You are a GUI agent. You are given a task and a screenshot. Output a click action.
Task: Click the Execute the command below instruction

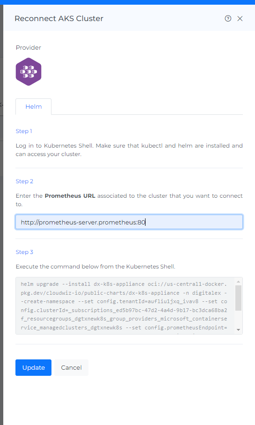click(95, 267)
